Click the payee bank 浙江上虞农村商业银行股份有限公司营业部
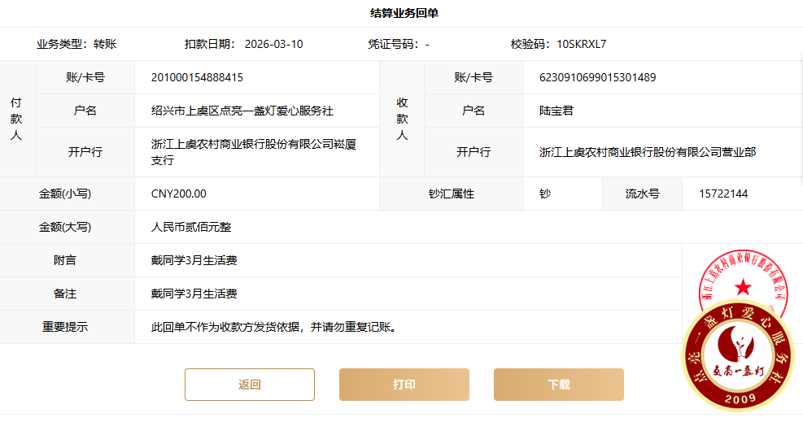 pos(648,152)
